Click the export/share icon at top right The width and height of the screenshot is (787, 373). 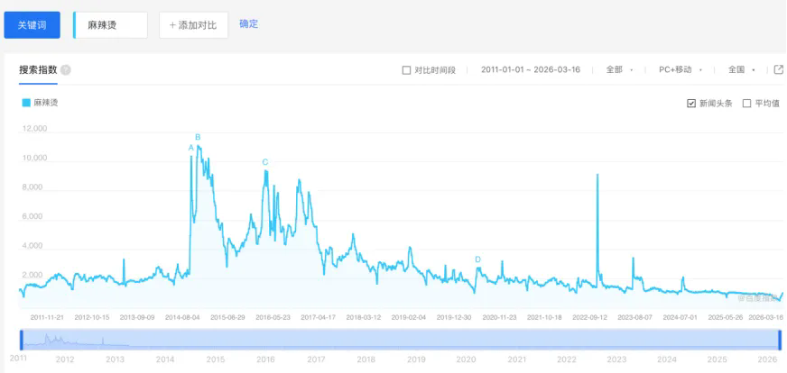click(x=779, y=69)
